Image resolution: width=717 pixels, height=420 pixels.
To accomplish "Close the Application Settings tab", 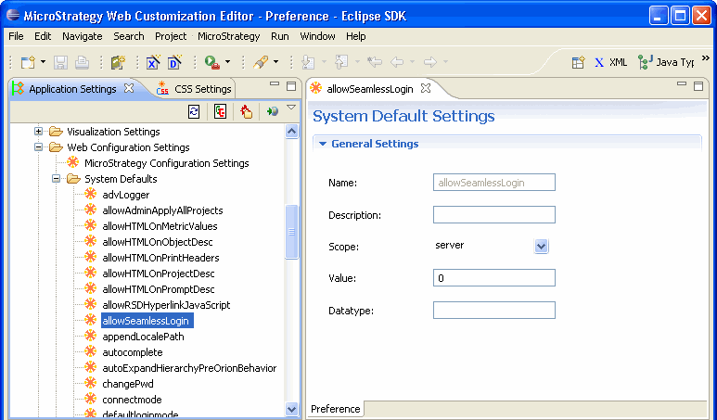I will pos(130,88).
